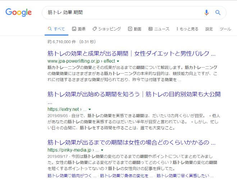Expand the dropdown arrow beside pinky-media.jp
This screenshot has height=180, width=237.
pyautogui.click(x=102, y=150)
